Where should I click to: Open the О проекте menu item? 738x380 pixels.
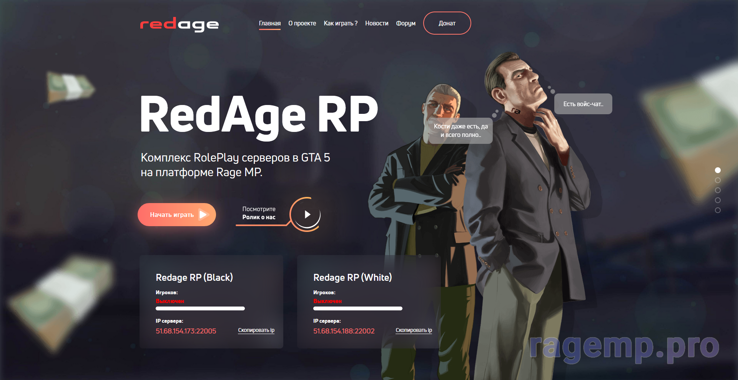(x=302, y=23)
